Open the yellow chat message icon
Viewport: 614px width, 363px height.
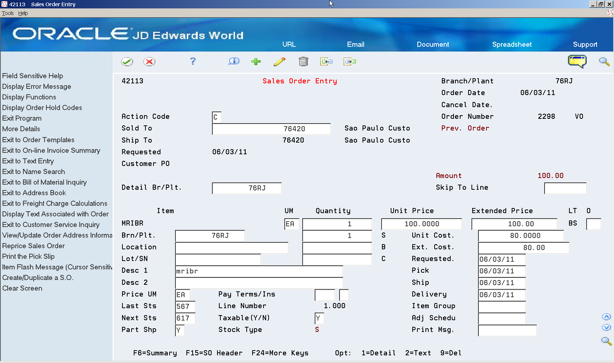pos(577,61)
